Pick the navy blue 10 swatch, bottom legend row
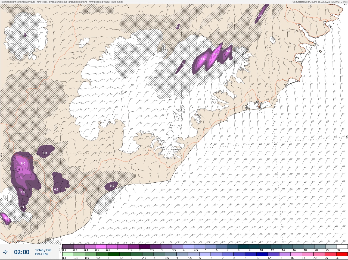The height and width of the screenshot is (260, 348). (x=262, y=254)
